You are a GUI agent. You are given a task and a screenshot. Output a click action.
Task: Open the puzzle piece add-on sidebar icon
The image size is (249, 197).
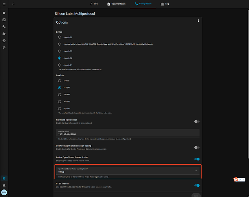coord(4,34)
